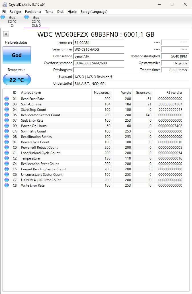This screenshot has width=192, height=294.
Task: Click the Rotationshastighed 5640 RPM field
Action: coord(175,56)
